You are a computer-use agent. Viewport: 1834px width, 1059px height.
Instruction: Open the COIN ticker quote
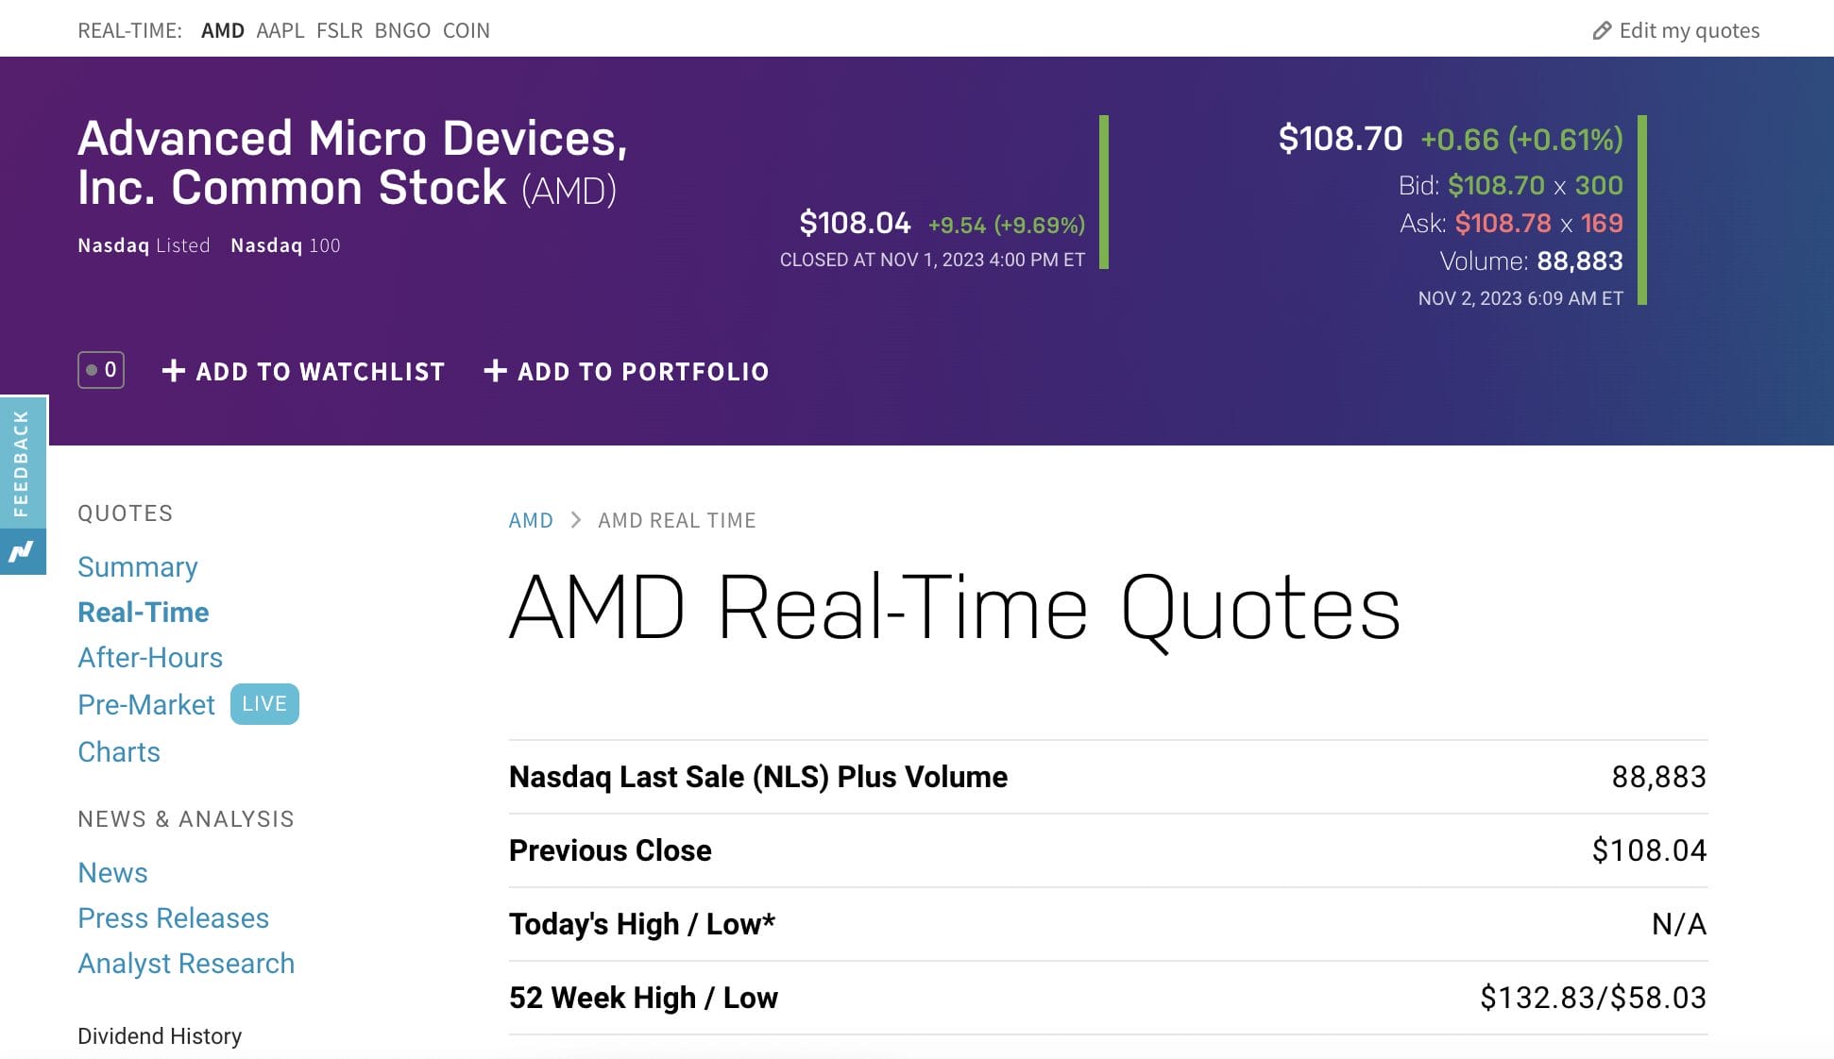click(x=467, y=30)
